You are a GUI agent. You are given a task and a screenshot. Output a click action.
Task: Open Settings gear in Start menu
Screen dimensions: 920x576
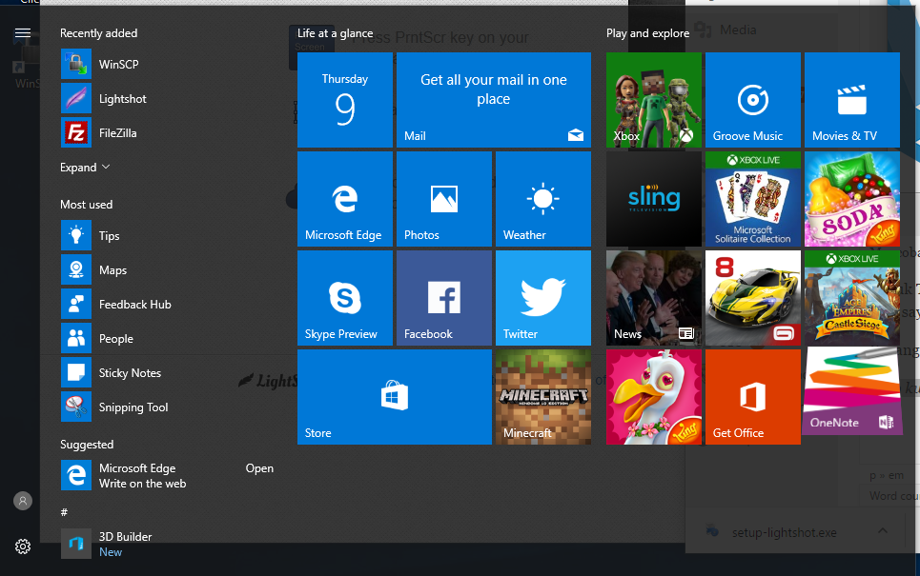[x=22, y=546]
